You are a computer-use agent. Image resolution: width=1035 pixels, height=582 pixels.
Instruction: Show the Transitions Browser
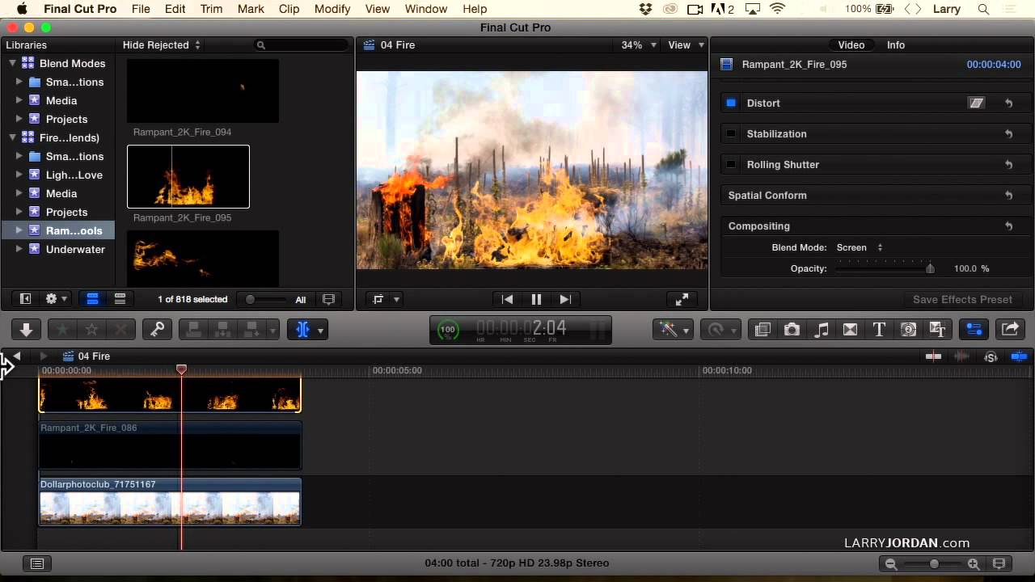tap(850, 329)
